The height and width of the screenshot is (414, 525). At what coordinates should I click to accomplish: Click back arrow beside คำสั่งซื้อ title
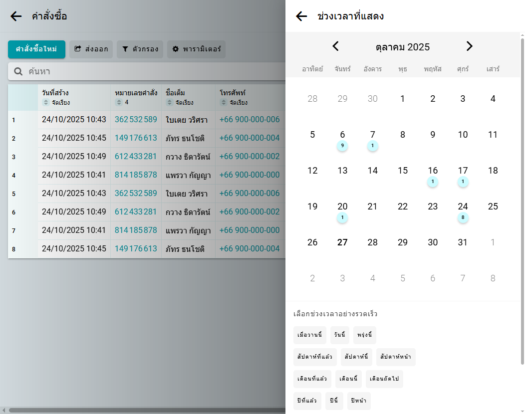16,16
